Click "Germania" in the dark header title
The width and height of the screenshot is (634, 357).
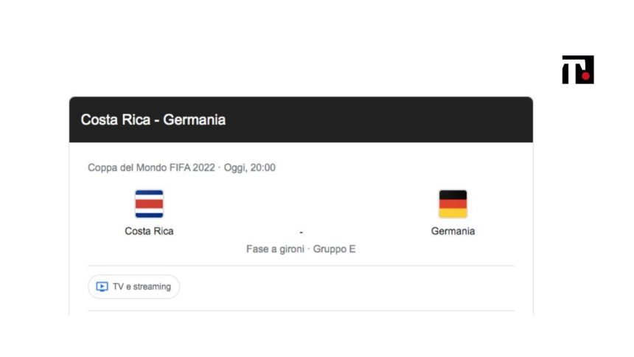(x=195, y=119)
